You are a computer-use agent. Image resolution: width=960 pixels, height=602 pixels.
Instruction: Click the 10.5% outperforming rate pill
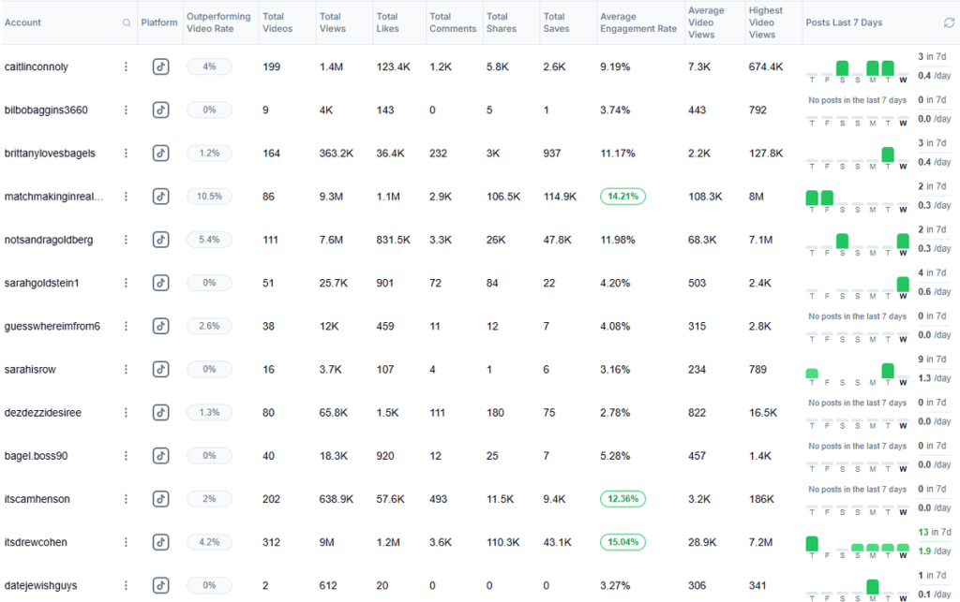(x=209, y=197)
